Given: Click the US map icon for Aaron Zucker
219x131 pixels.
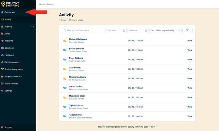Looking at the screenshot, I should coord(65,88).
